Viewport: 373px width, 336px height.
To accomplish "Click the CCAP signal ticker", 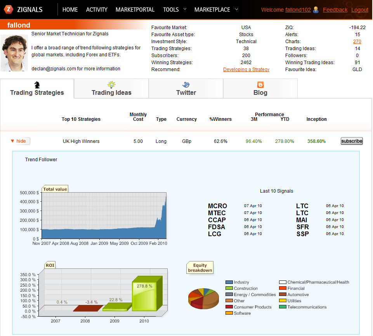I will pyautogui.click(x=217, y=220).
